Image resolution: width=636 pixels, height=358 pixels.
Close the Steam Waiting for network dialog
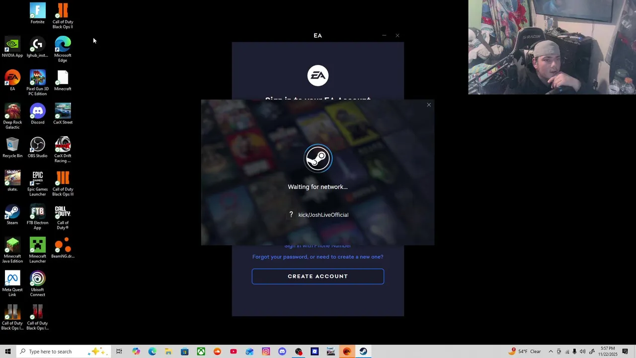tap(429, 105)
